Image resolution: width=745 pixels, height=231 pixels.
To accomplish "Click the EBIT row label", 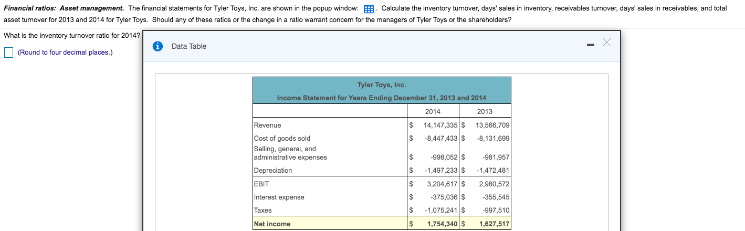I will click(x=261, y=184).
